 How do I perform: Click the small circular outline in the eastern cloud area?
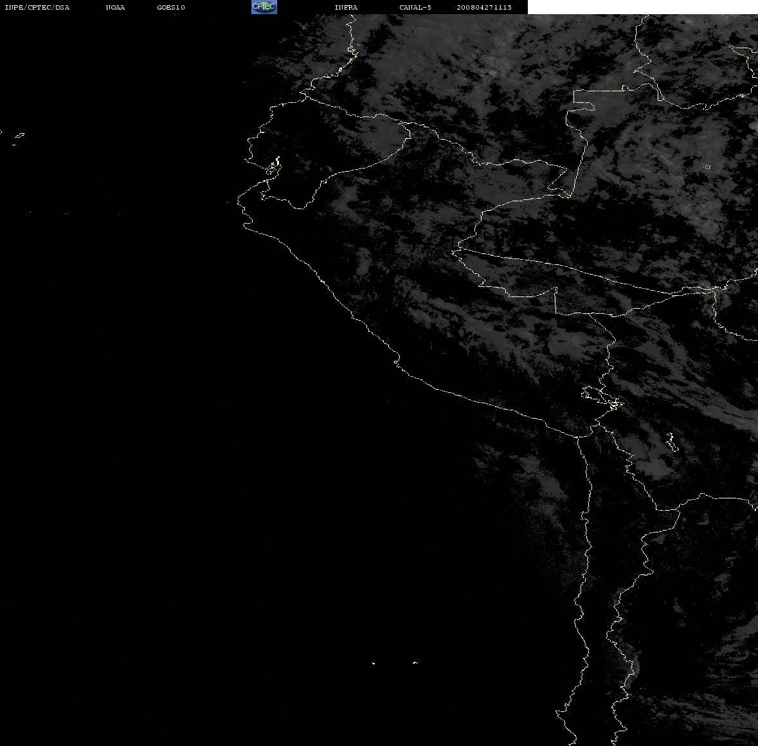coord(707,167)
